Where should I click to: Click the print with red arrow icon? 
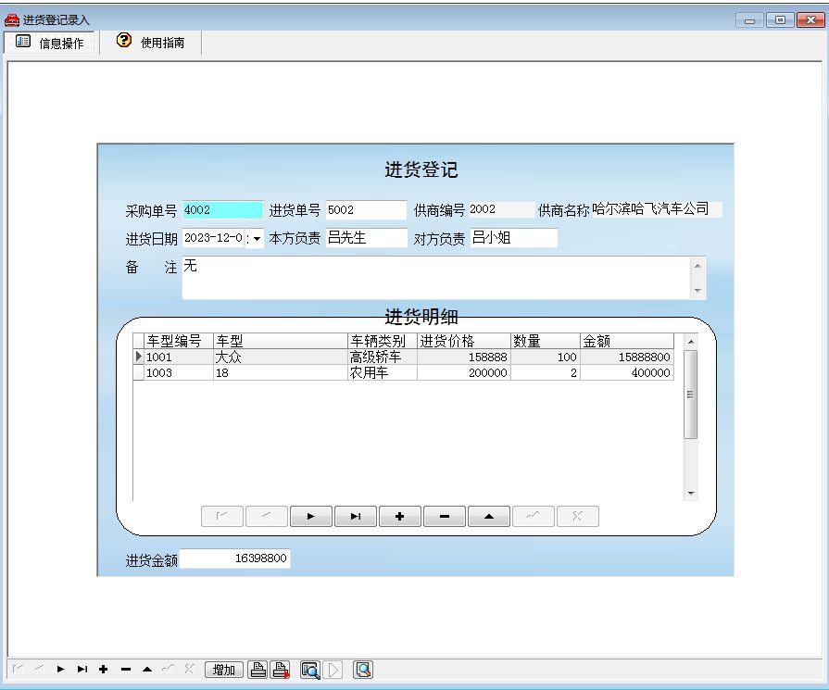point(280,670)
